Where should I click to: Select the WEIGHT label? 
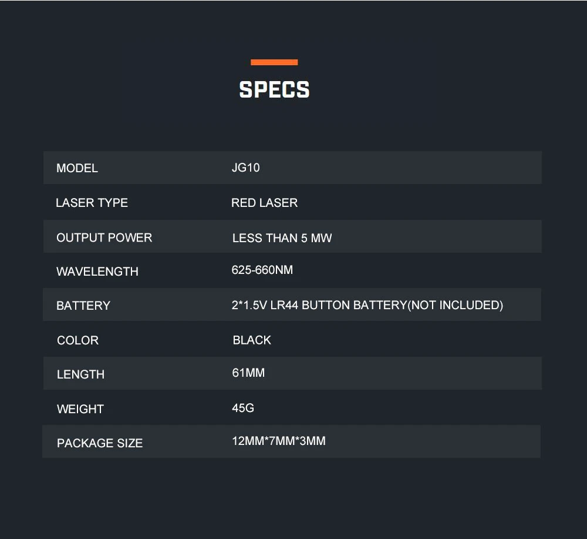[80, 409]
